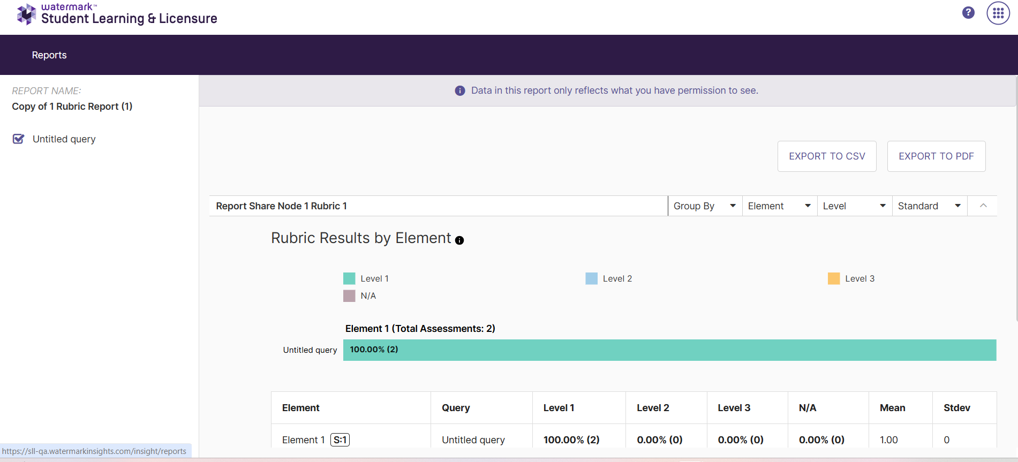The image size is (1018, 462).
Task: Open the app switcher grid icon
Action: coord(998,13)
